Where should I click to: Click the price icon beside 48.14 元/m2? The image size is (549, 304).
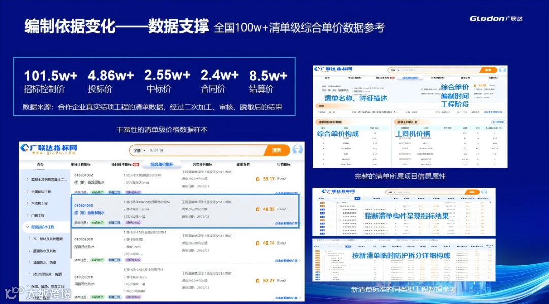(x=258, y=243)
